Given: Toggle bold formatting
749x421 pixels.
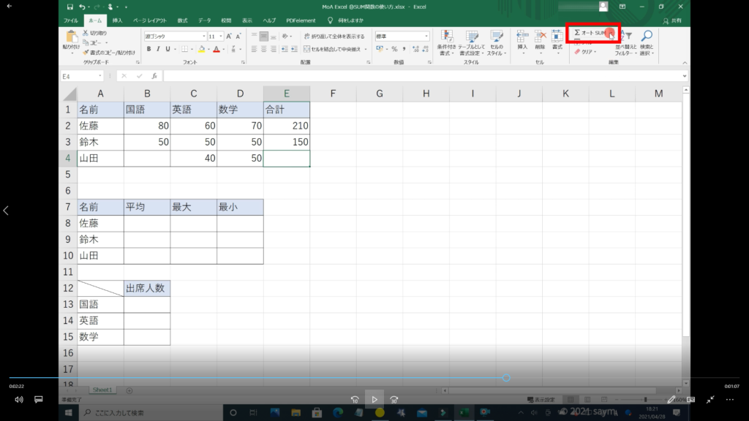Looking at the screenshot, I should 148,49.
